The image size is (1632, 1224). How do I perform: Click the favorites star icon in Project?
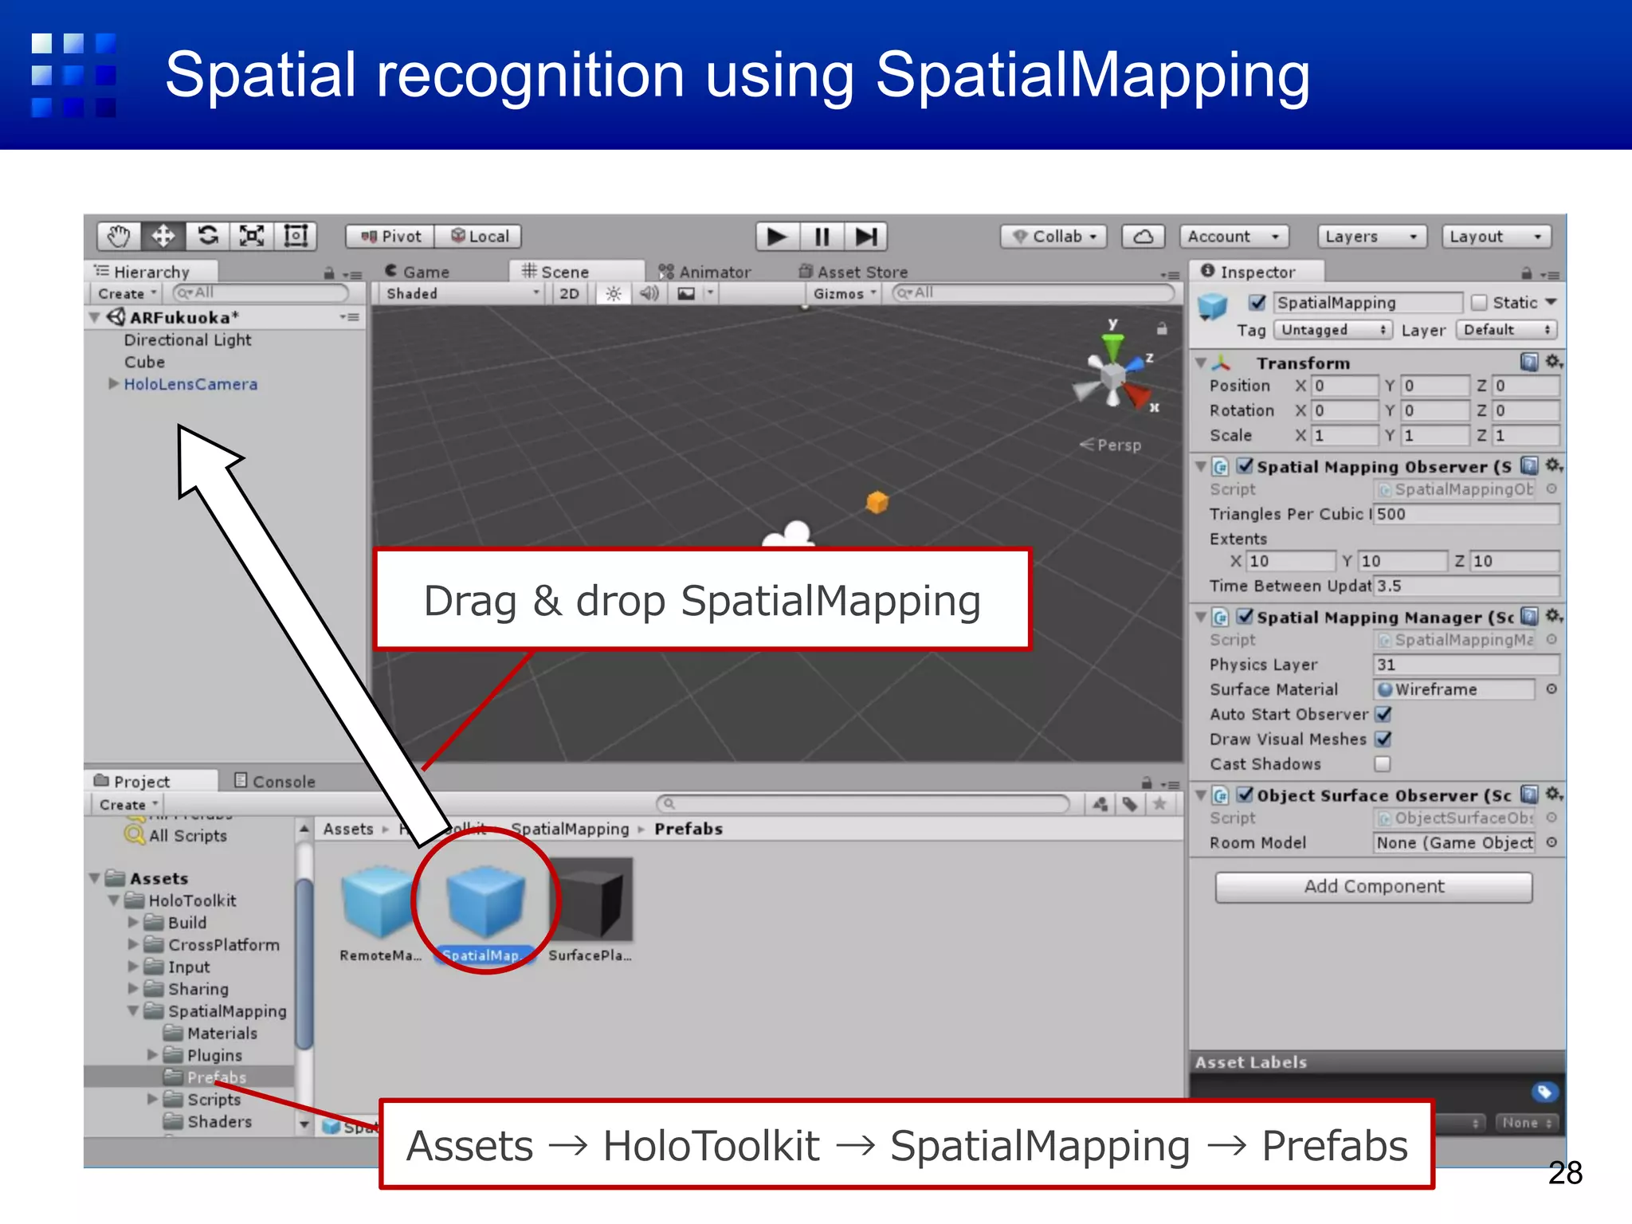coord(1159,804)
